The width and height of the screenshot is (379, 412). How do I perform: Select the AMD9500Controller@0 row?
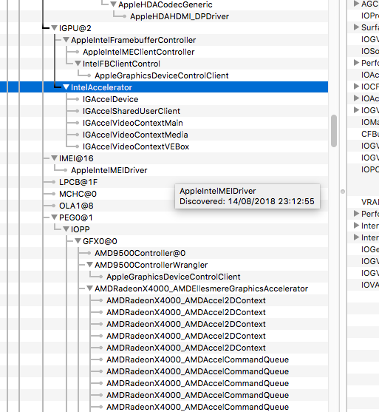click(140, 253)
